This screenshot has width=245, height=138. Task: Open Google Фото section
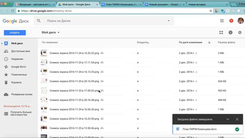19,67
